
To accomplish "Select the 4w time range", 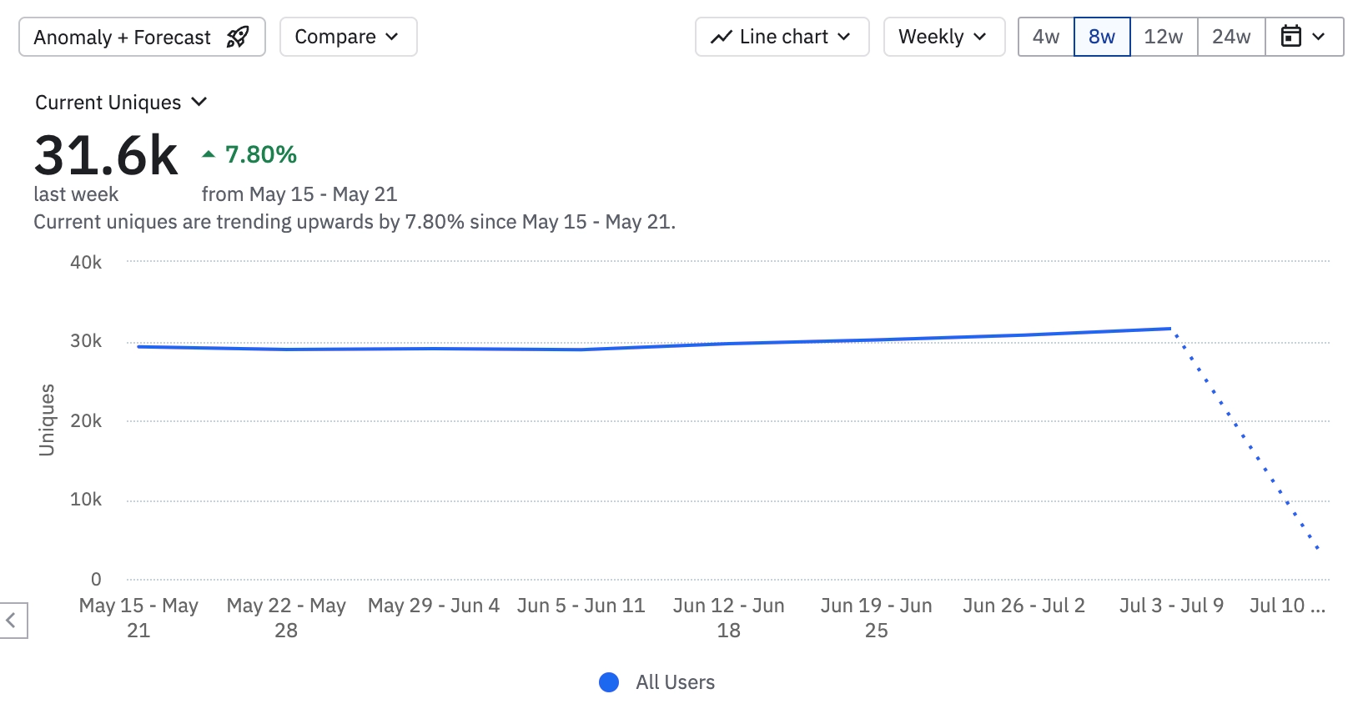I will click(x=1046, y=37).
